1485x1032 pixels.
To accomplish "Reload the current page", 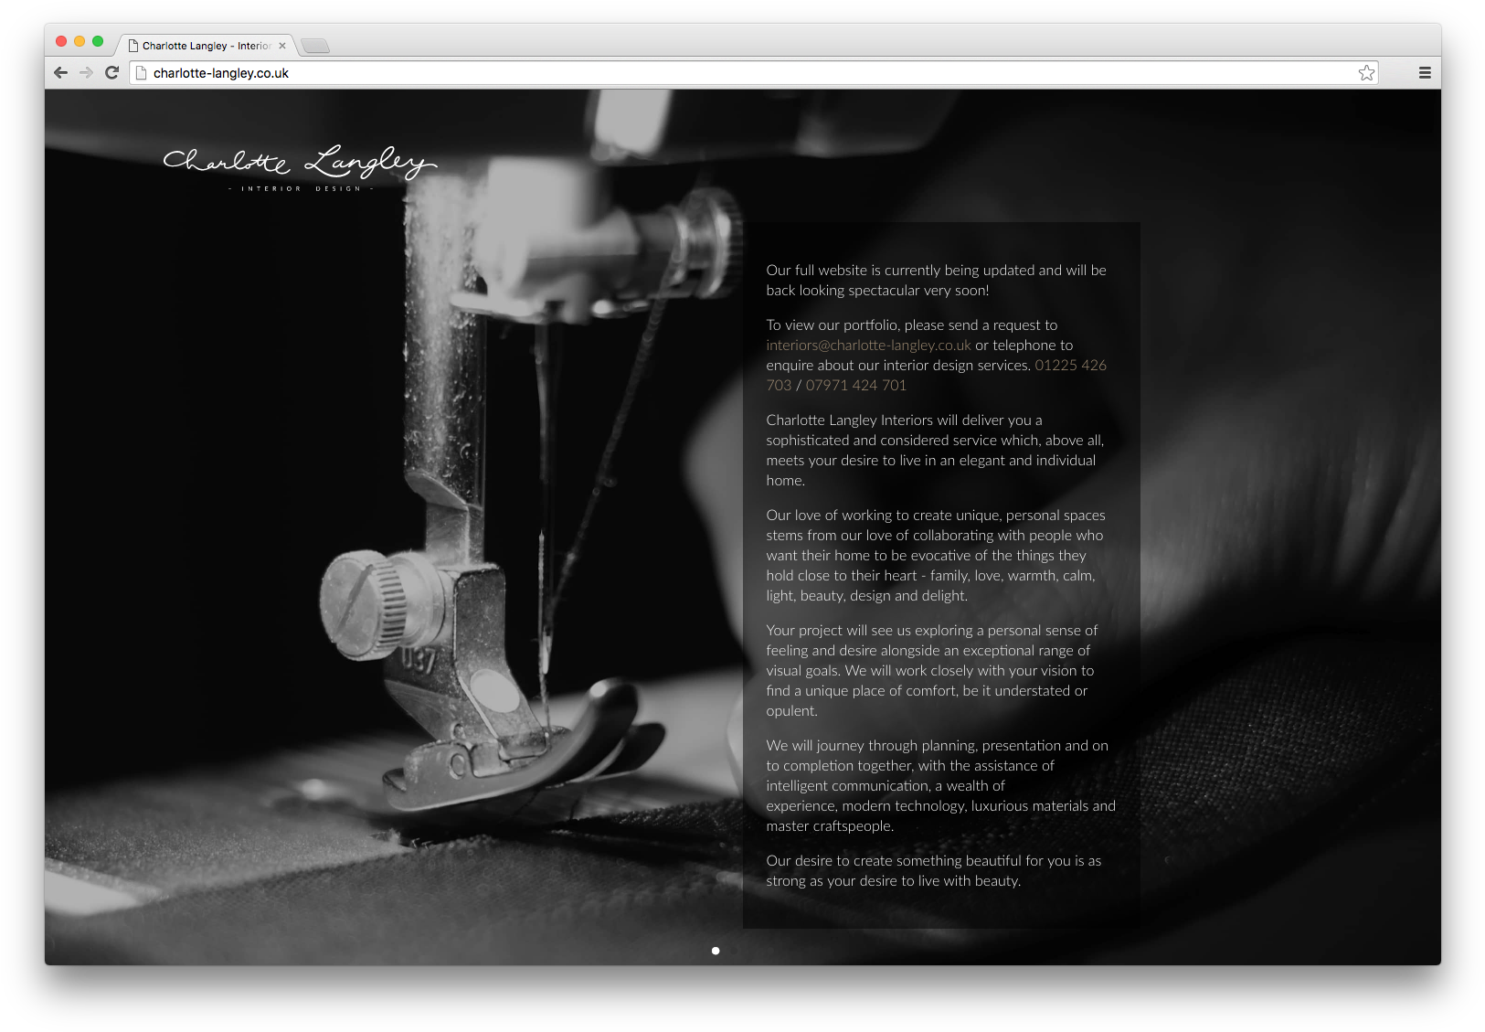I will pyautogui.click(x=111, y=73).
